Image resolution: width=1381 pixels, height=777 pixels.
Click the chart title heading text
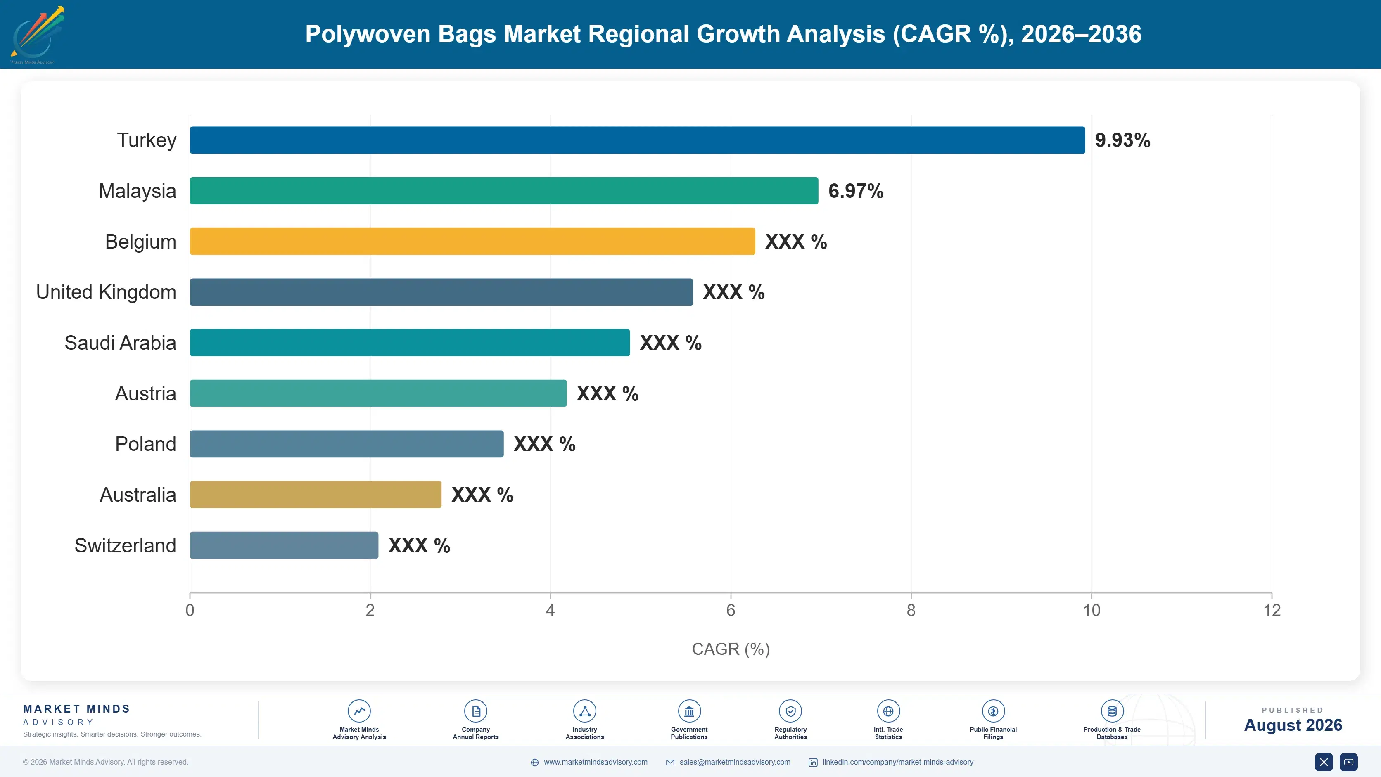[x=723, y=34]
